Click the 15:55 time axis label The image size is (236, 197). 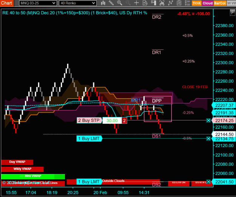click(11, 192)
